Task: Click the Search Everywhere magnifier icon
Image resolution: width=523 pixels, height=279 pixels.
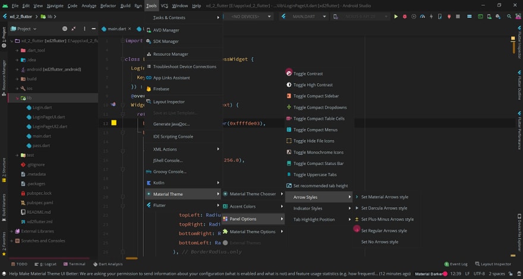Action: [x=509, y=17]
